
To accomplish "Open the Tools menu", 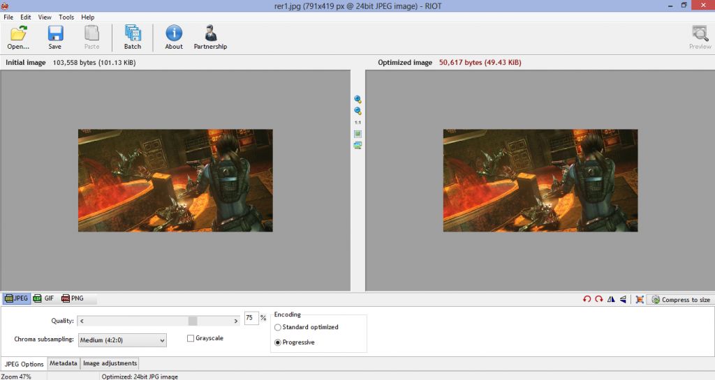I will [66, 17].
